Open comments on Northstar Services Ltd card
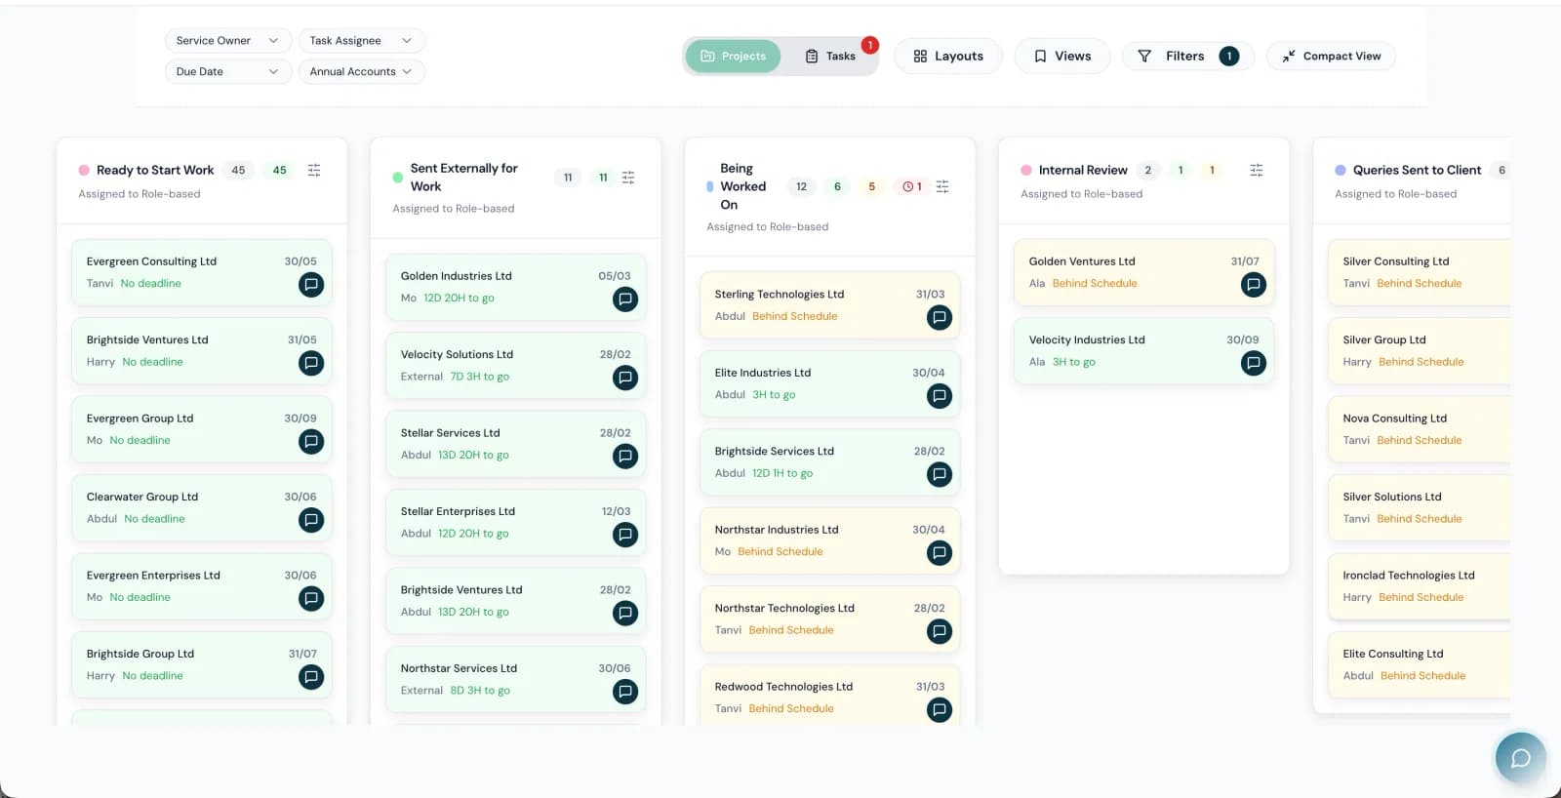The image size is (1561, 798). coord(625,692)
